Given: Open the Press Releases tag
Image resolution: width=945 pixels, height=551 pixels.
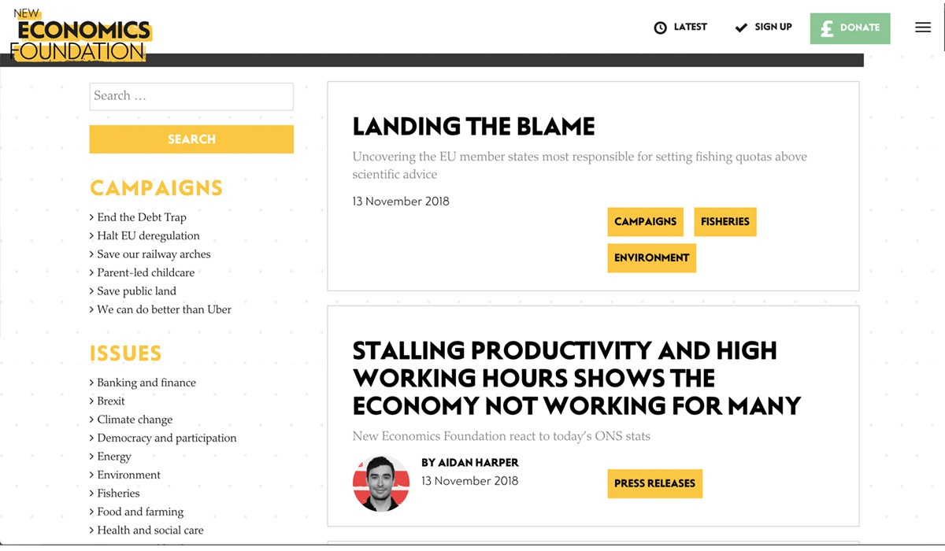Looking at the screenshot, I should click(655, 484).
